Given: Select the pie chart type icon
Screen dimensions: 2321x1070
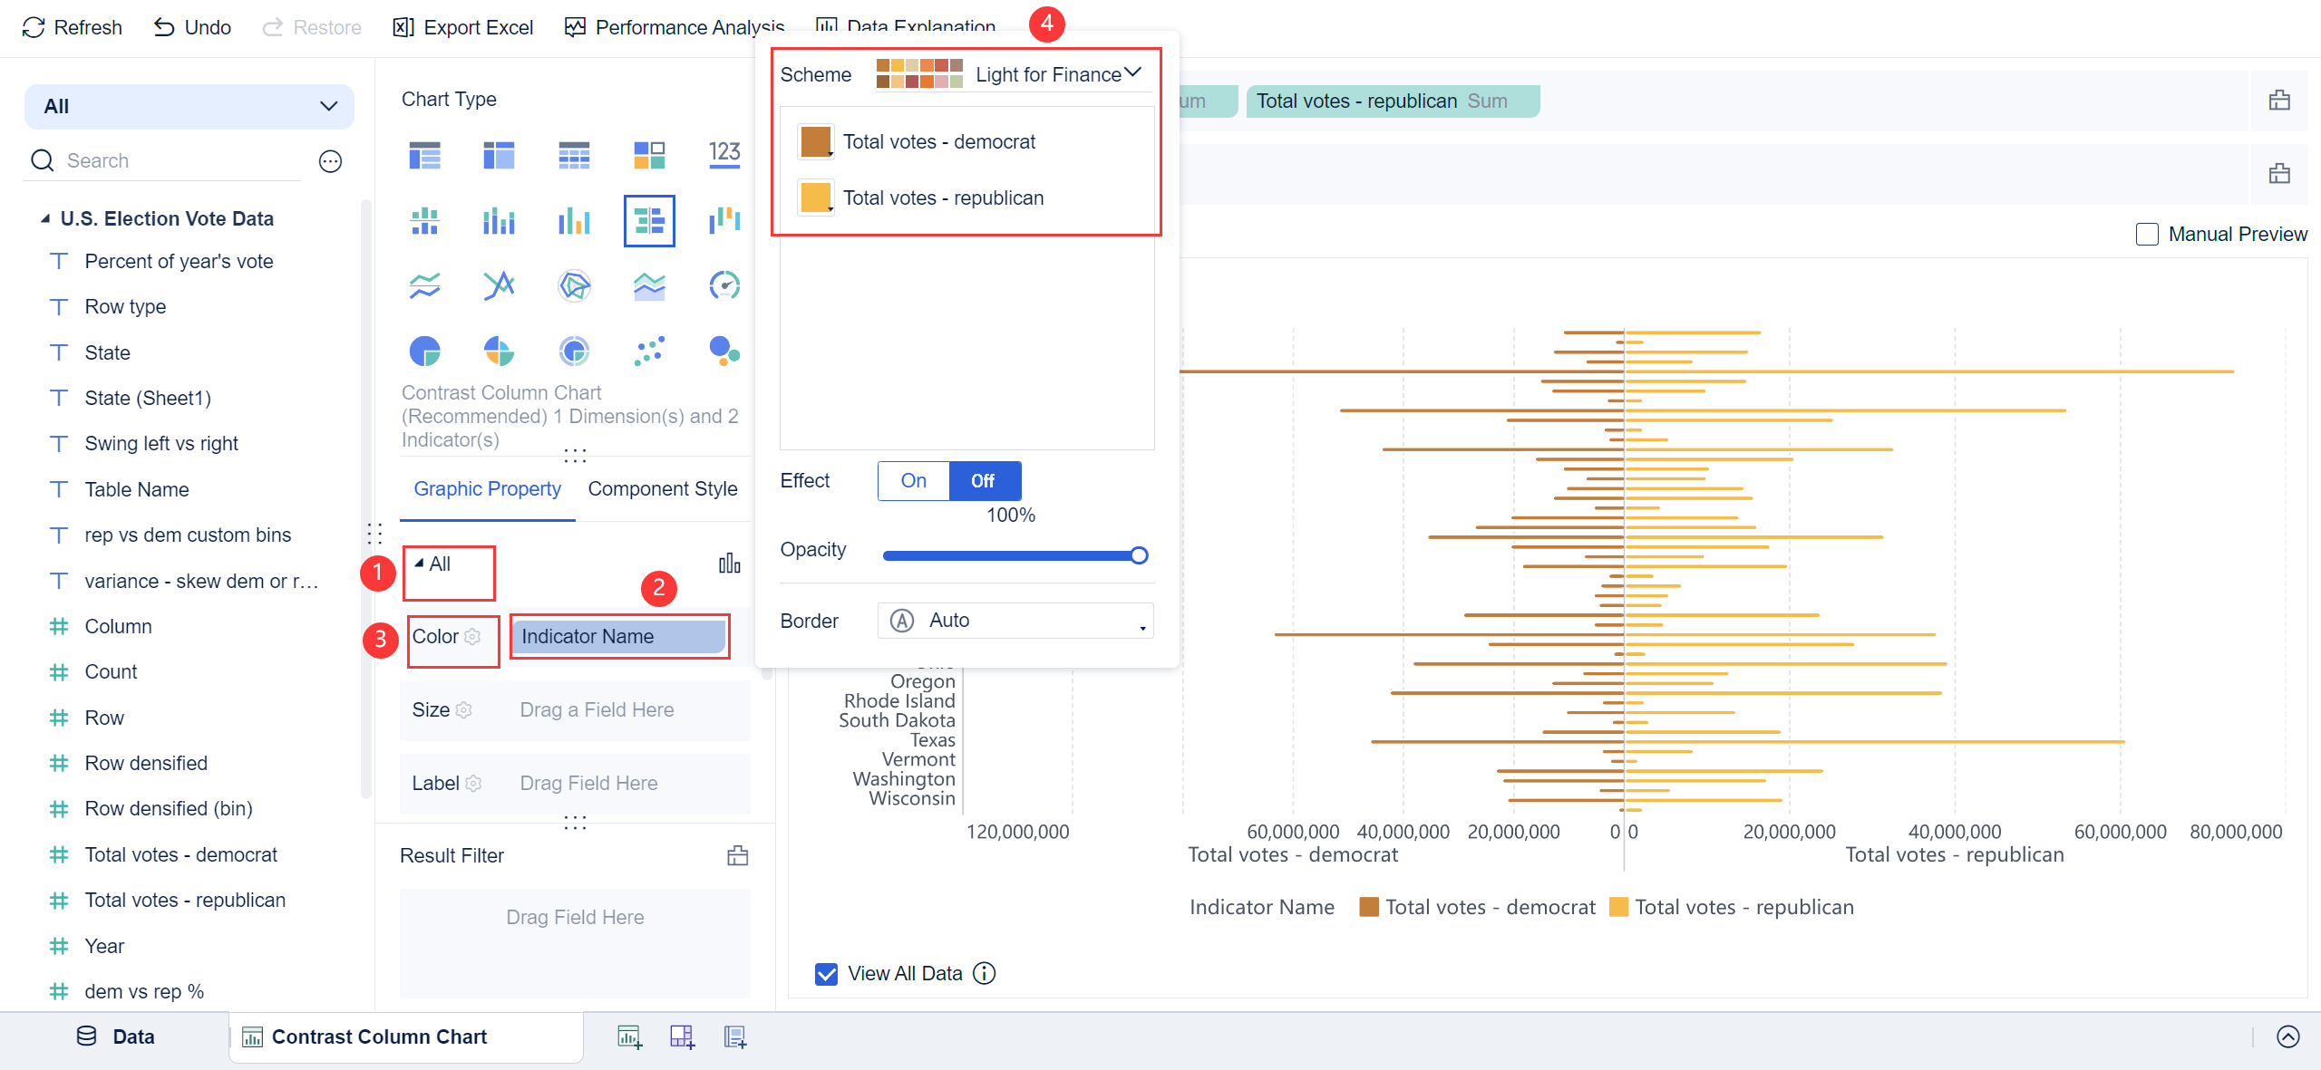Looking at the screenshot, I should point(424,351).
